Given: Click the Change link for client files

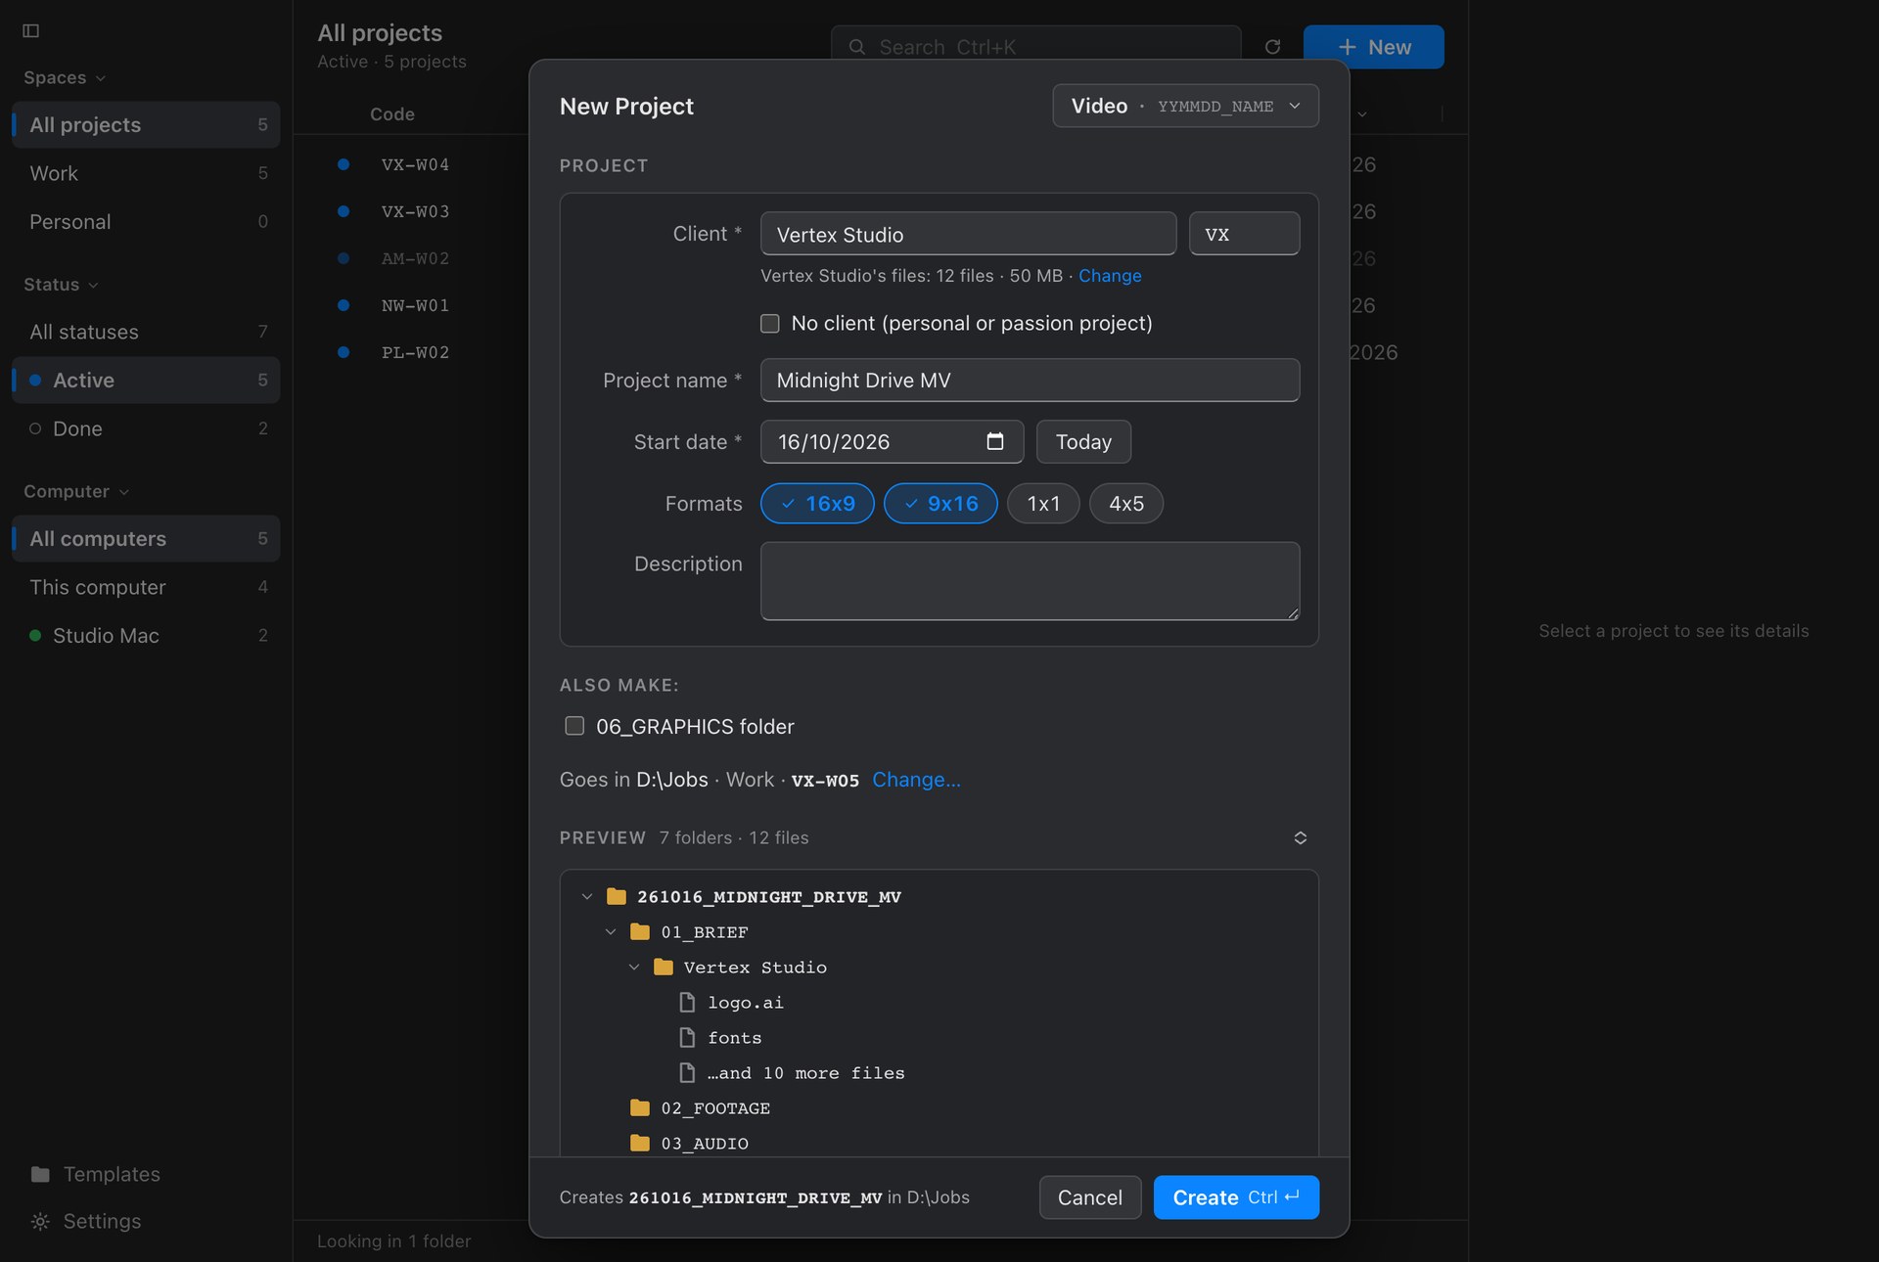Looking at the screenshot, I should click(1110, 276).
